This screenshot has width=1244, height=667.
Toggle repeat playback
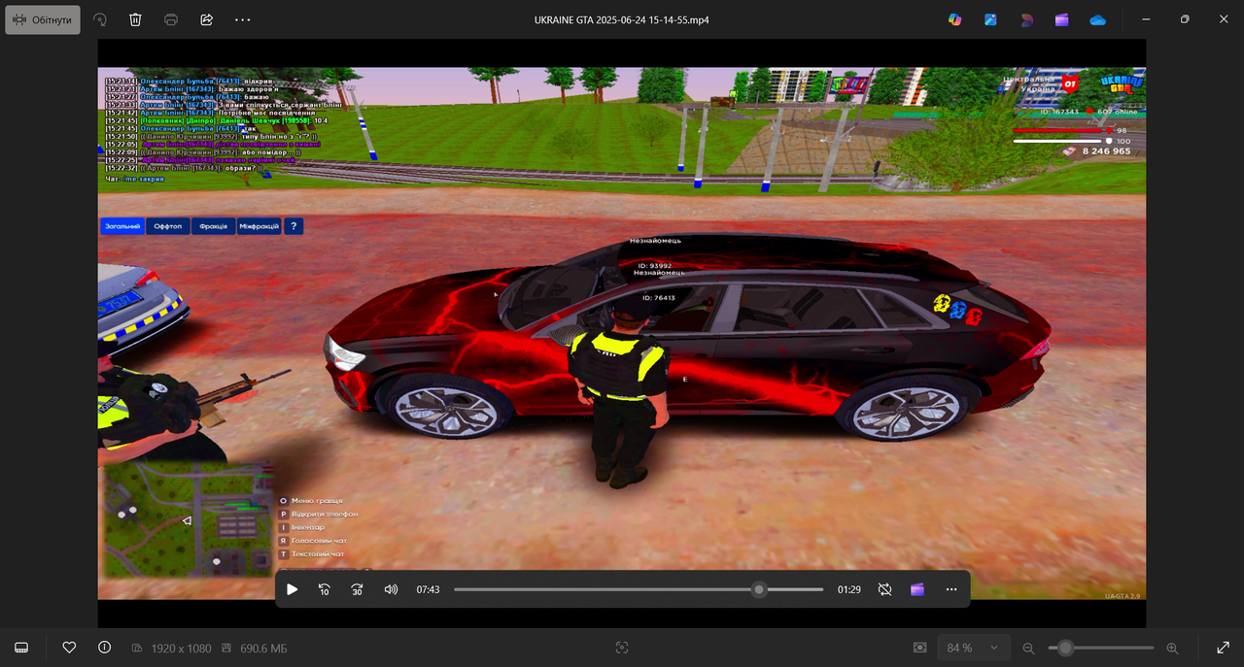pyautogui.click(x=884, y=589)
